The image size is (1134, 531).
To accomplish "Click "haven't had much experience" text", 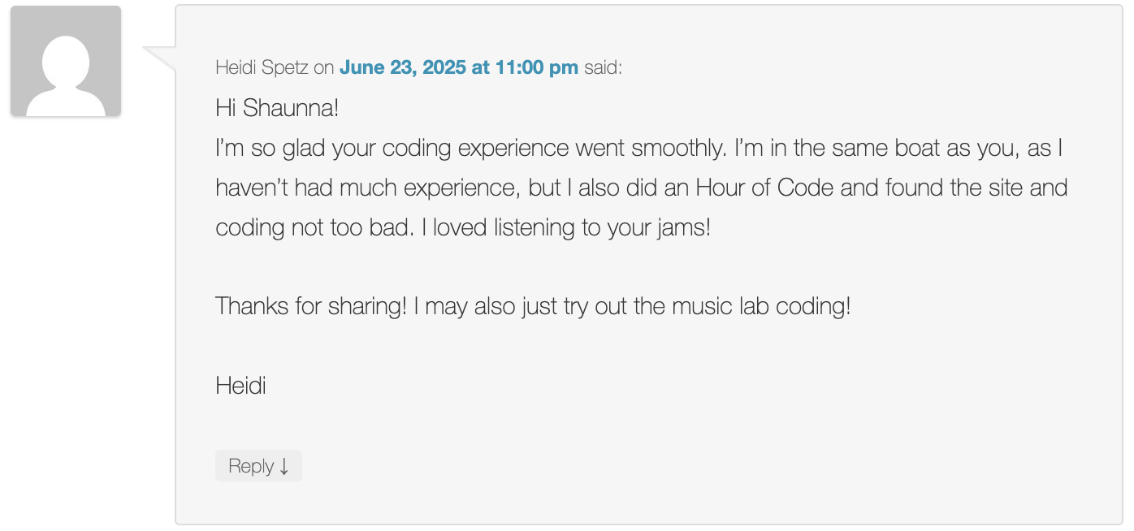I will pos(366,188).
